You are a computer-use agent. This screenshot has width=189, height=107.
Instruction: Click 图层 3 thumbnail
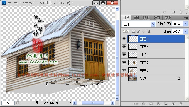tap(133, 55)
